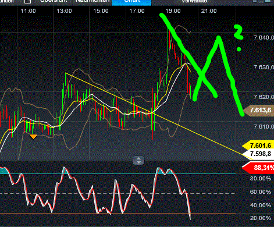
Task: Open the Verwandte tab
Action: 194,1
